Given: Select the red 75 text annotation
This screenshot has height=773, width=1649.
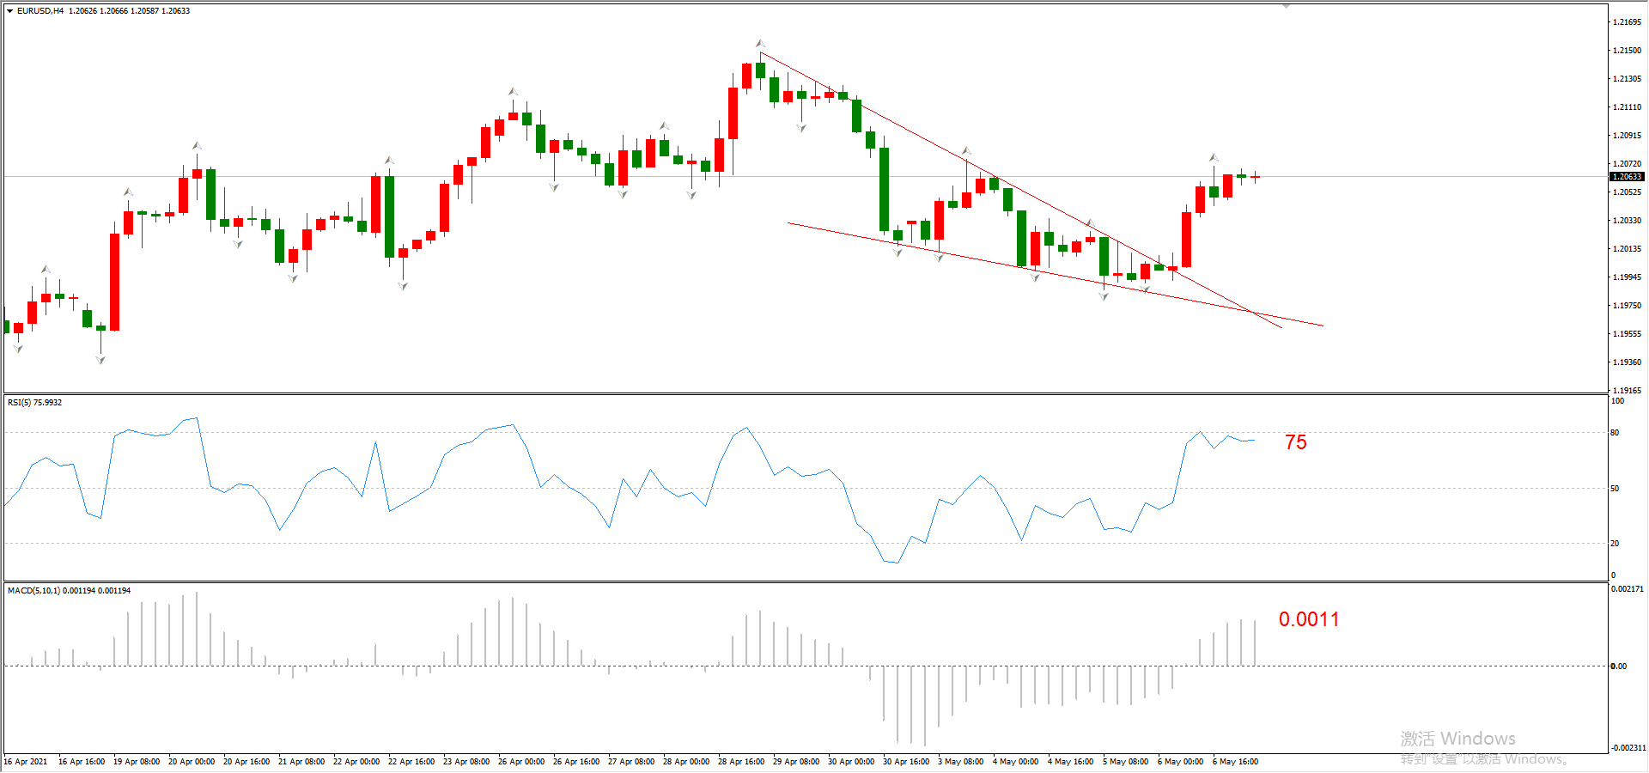Looking at the screenshot, I should click(x=1295, y=442).
